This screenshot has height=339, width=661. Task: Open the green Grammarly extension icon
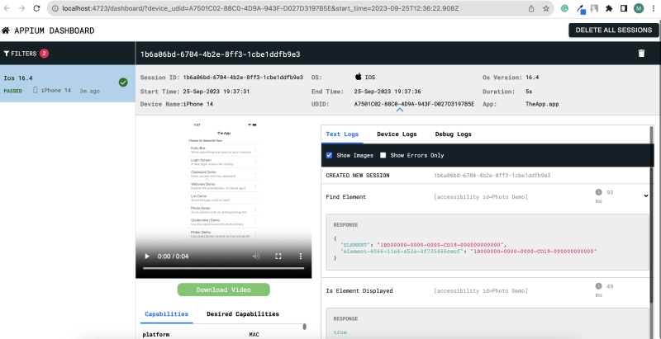(x=564, y=8)
